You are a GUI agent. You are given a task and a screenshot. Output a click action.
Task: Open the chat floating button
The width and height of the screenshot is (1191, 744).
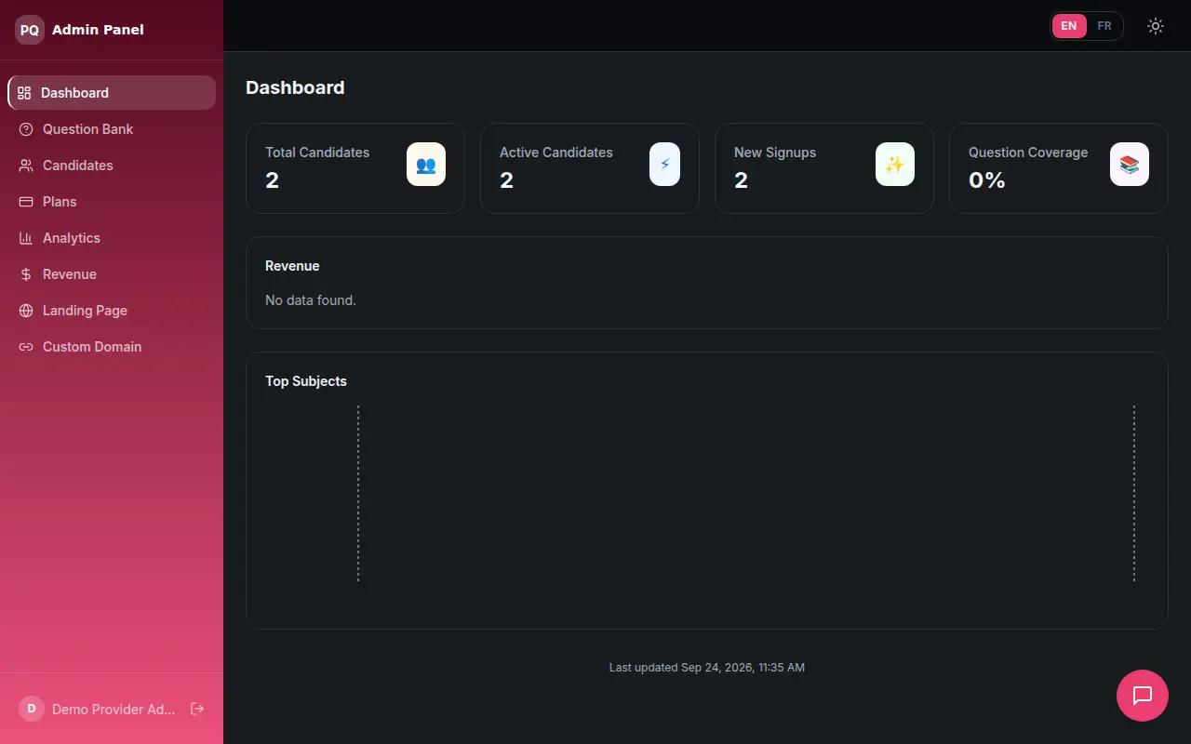tap(1143, 696)
